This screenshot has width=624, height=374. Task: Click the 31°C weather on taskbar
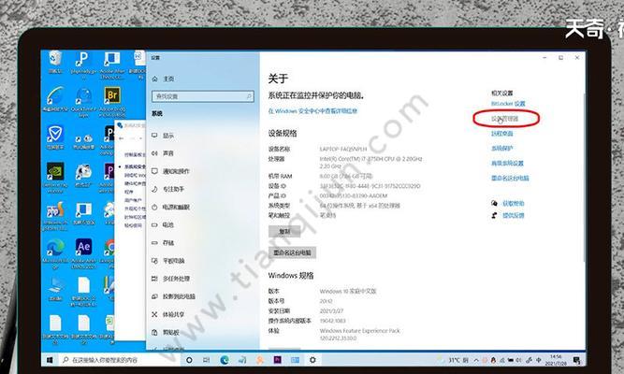pos(455,360)
